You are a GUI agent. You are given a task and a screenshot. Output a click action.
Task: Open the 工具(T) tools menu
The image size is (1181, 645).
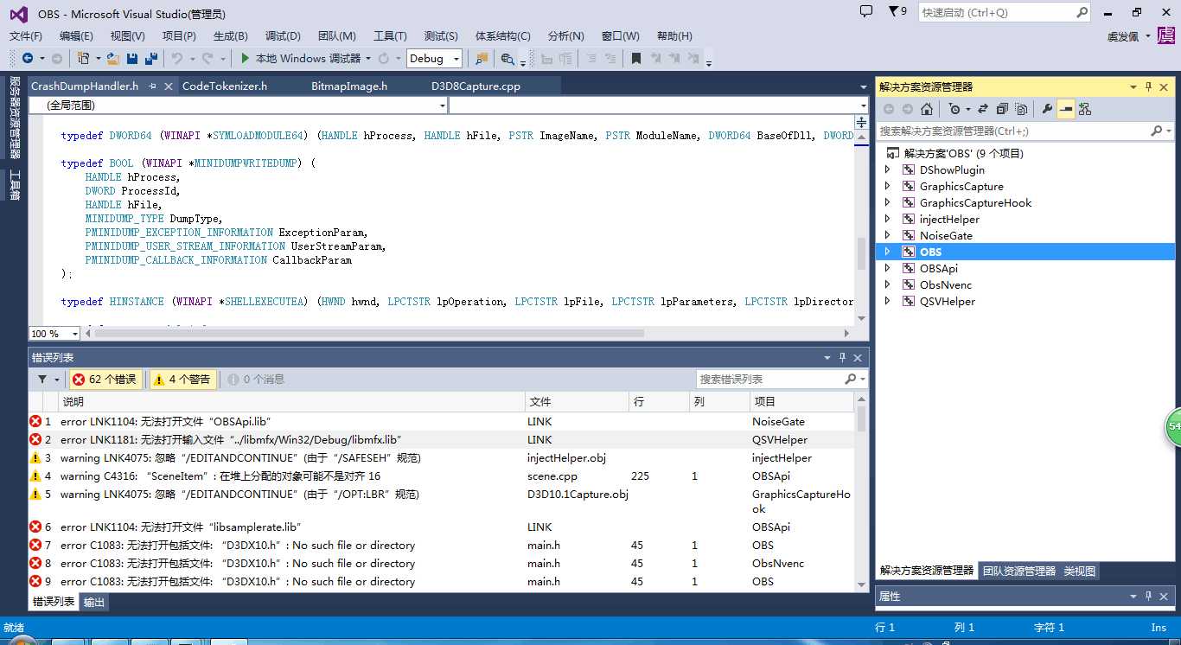click(390, 36)
